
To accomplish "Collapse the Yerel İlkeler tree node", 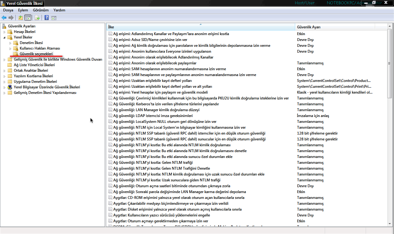I will click(x=4, y=37).
